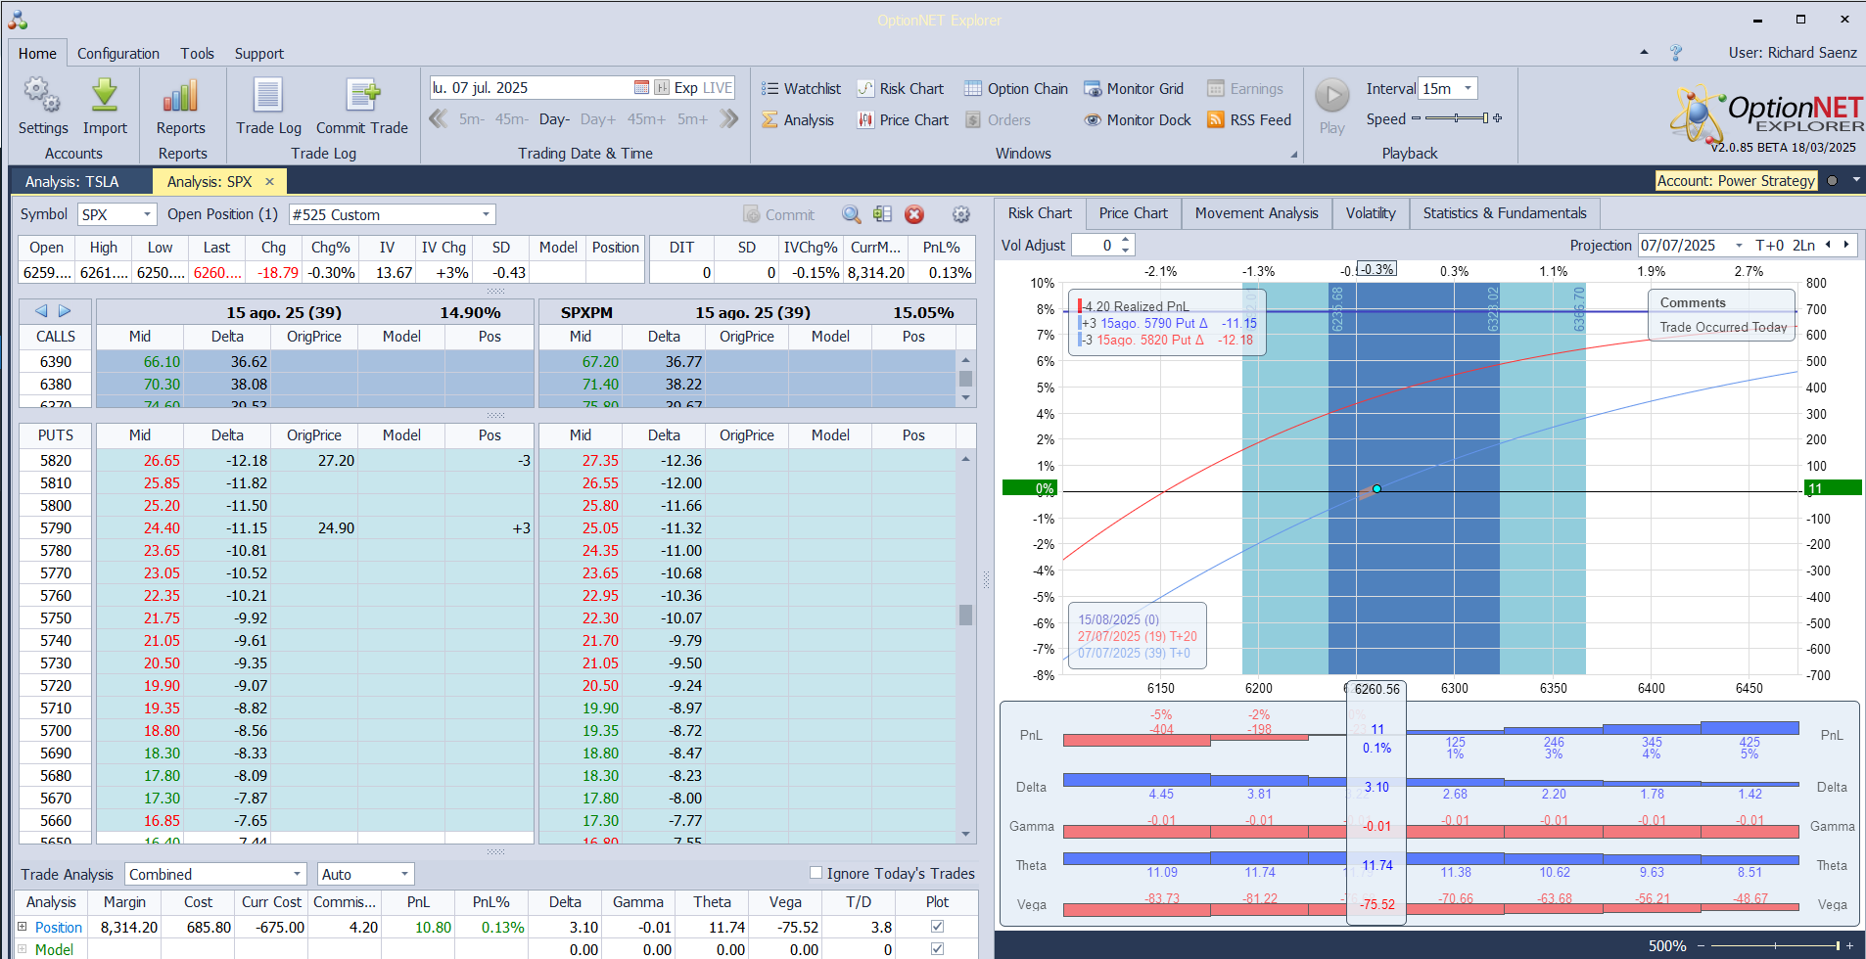
Task: Open the Risk Chart window
Action: (901, 89)
